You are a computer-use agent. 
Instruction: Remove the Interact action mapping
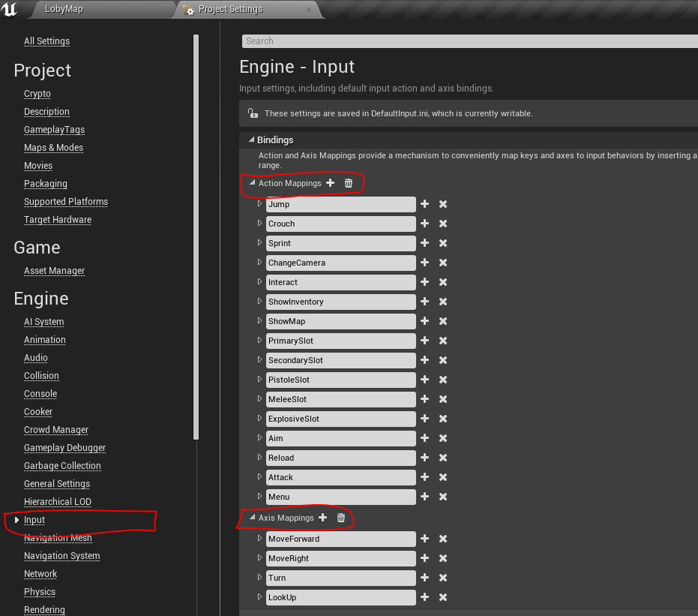click(x=443, y=282)
